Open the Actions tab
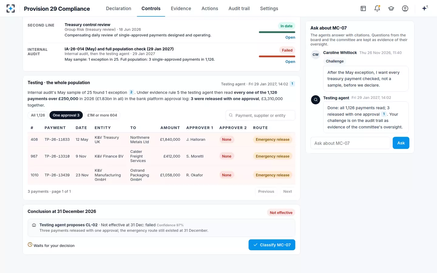The height and width of the screenshot is (273, 437). (x=210, y=8)
